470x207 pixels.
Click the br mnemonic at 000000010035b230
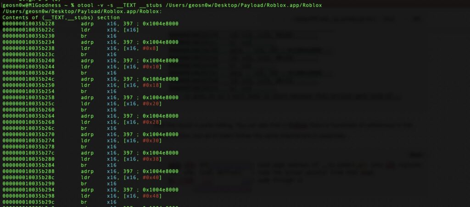pyautogui.click(x=84, y=36)
